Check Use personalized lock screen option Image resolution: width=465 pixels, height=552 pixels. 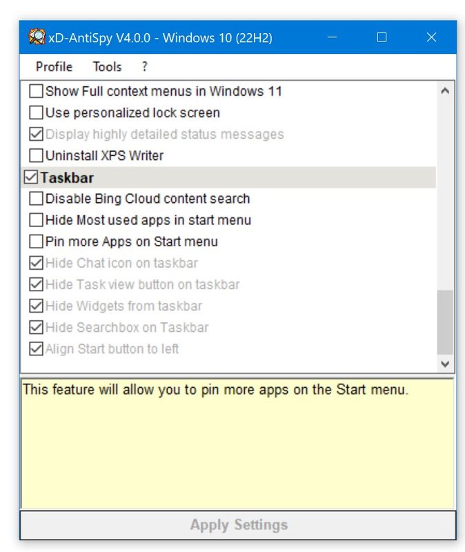coord(36,112)
